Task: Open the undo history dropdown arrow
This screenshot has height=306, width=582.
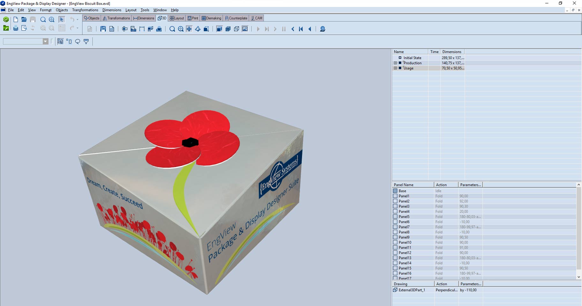Action: tap(77, 19)
